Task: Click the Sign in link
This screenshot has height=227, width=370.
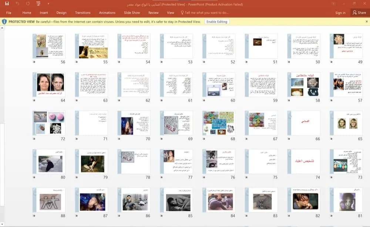Action: pyautogui.click(x=340, y=13)
